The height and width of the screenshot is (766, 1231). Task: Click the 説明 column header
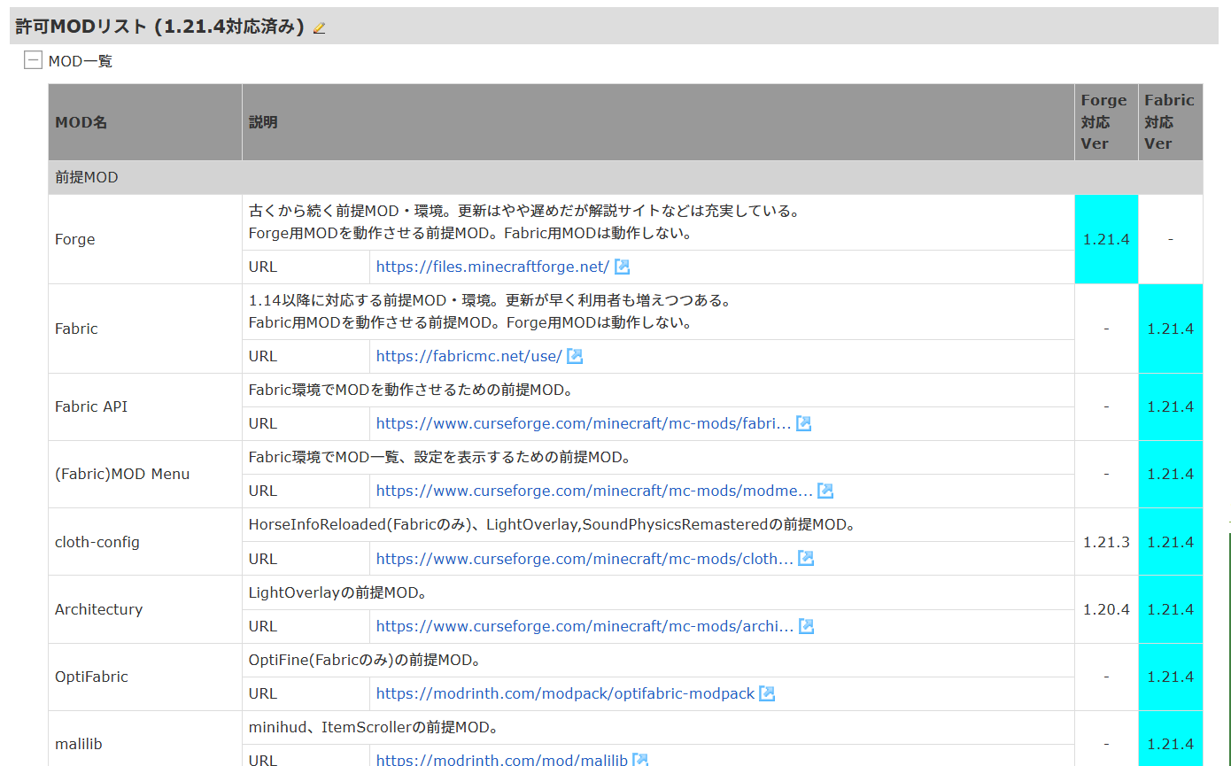coord(658,122)
